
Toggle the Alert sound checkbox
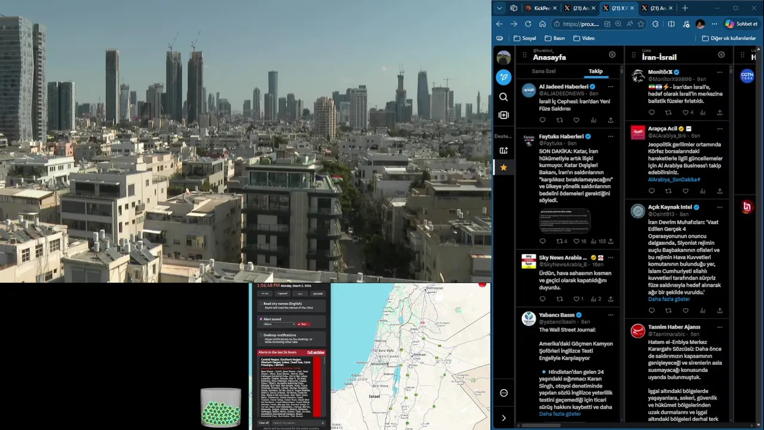click(x=260, y=319)
